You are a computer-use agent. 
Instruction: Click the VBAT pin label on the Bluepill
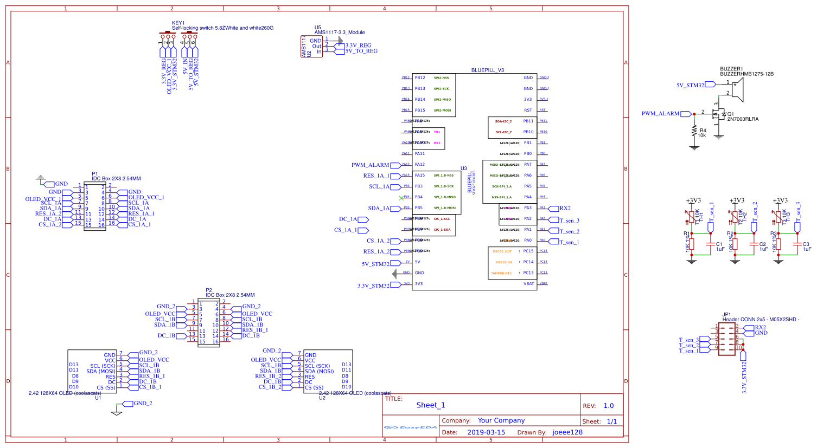(528, 284)
